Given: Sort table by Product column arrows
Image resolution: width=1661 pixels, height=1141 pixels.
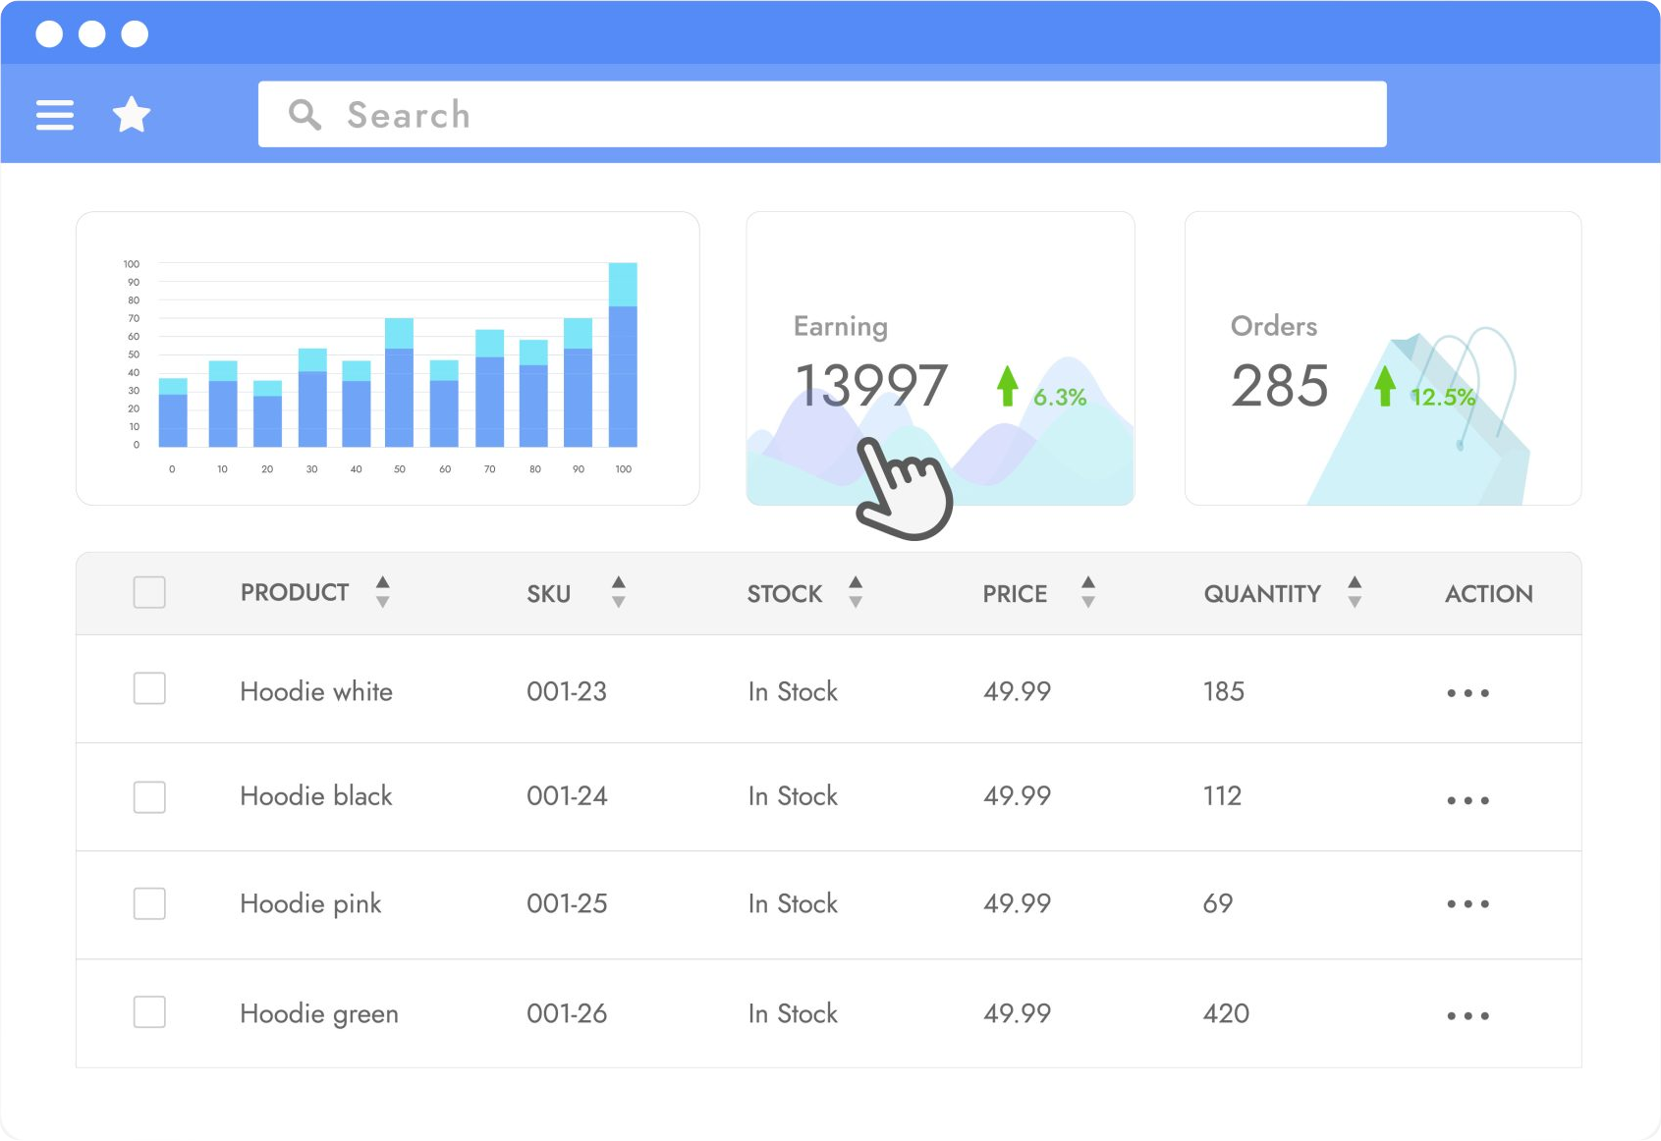Looking at the screenshot, I should [x=383, y=592].
